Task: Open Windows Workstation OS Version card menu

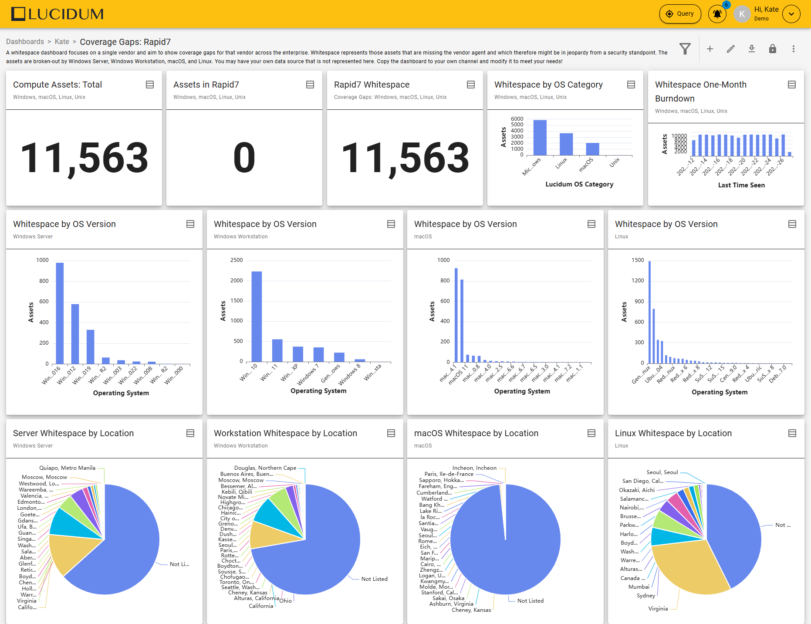Action: 391,224
